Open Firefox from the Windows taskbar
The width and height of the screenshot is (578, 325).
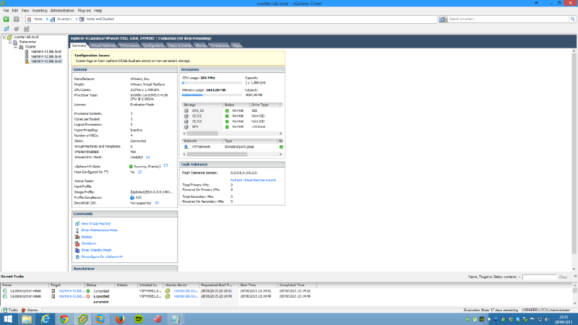click(121, 318)
